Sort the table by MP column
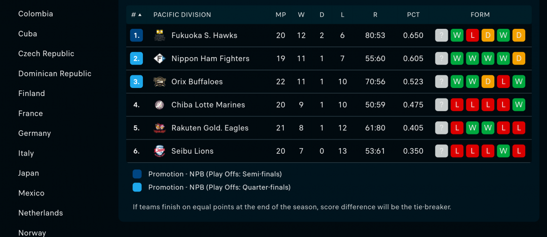The width and height of the screenshot is (547, 237). 281,15
